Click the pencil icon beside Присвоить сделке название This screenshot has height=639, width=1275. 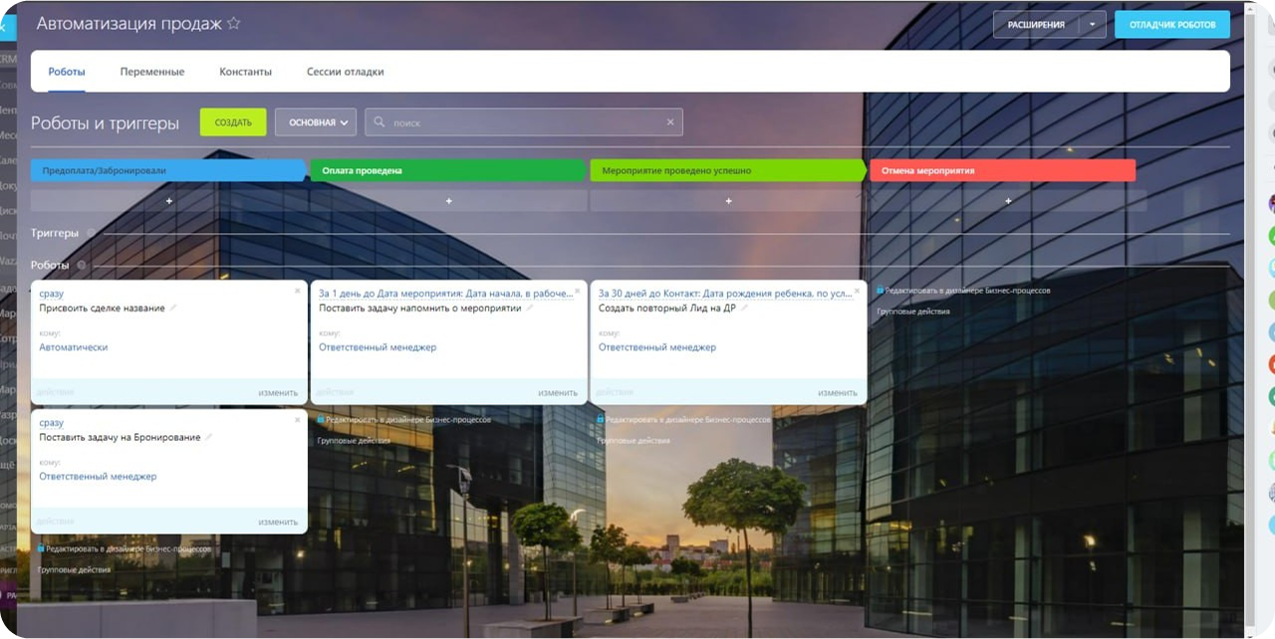pyautogui.click(x=173, y=309)
